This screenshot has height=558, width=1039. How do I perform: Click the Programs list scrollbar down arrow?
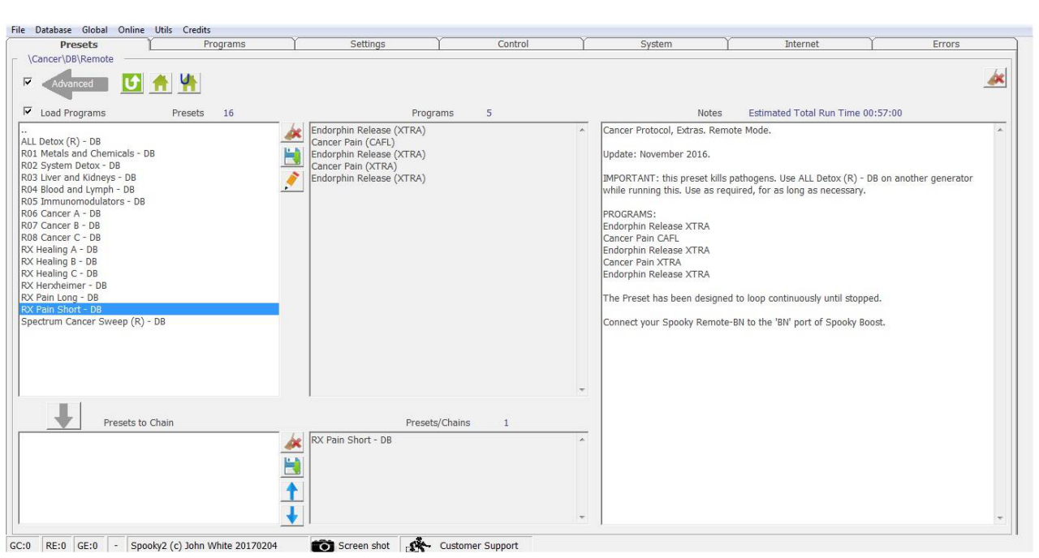pyautogui.click(x=581, y=390)
